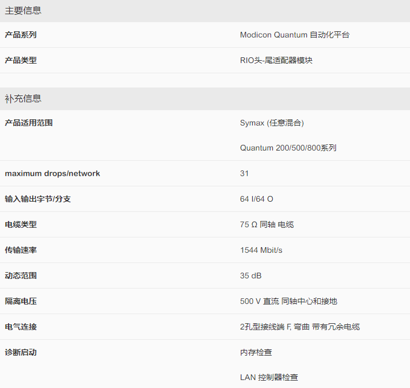Click the 内存检查 value
This screenshot has width=410, height=388.
256,353
